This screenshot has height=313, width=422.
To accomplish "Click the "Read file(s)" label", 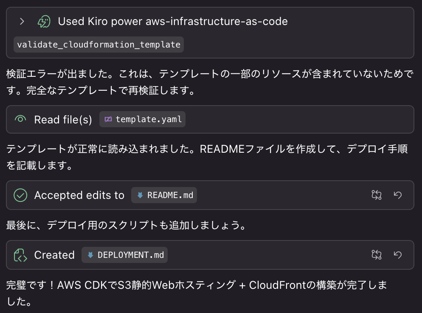I will 63,120.
